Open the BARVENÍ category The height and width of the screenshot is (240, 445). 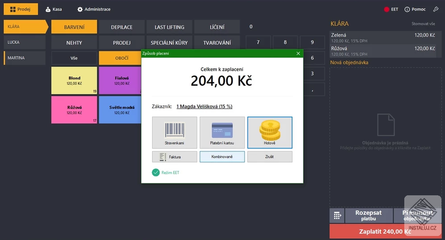[x=74, y=27]
